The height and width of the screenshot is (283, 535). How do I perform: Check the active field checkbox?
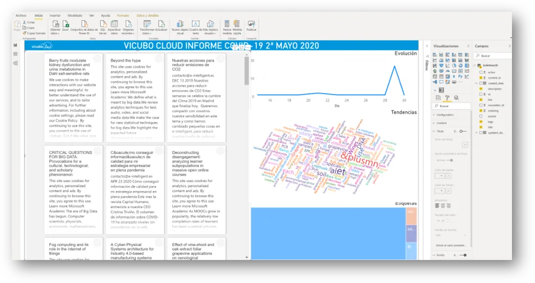pyautogui.click(x=481, y=72)
